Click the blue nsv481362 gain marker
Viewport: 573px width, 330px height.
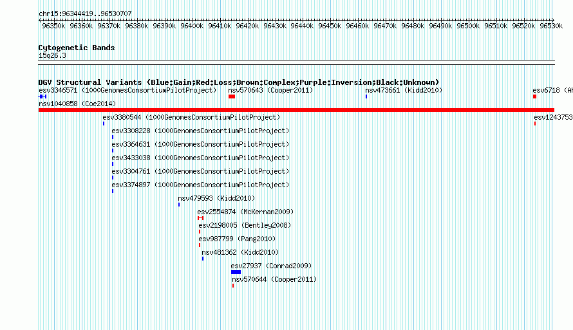(203, 259)
